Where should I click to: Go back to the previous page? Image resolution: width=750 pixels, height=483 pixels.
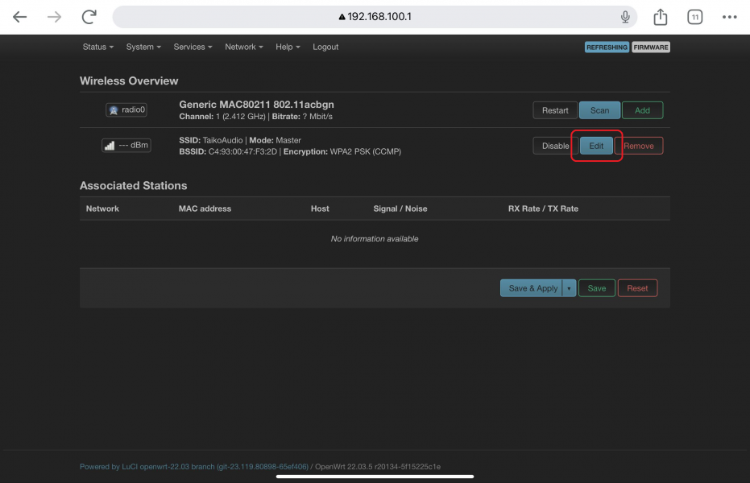19,16
